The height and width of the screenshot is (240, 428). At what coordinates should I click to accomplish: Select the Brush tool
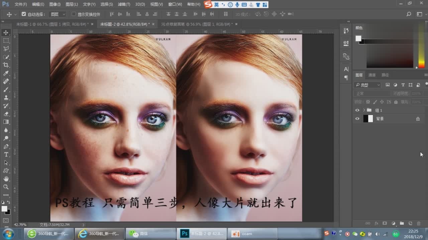(6, 90)
